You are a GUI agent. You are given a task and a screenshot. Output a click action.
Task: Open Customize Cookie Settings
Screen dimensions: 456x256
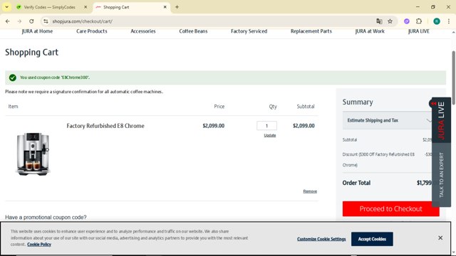[321, 239]
